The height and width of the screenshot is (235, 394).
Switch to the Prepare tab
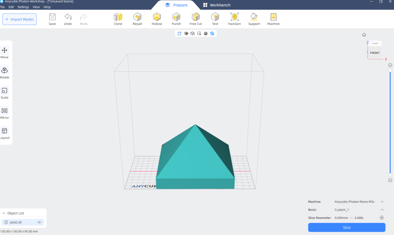point(177,5)
